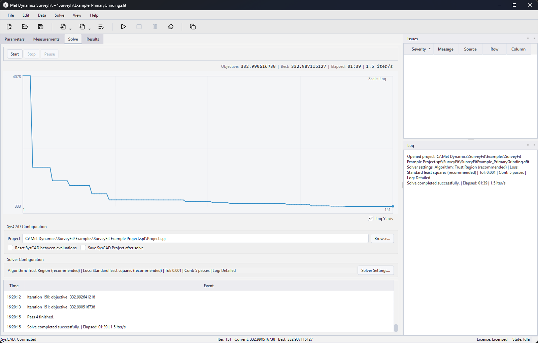Click the eraser clear icon in toolbar
538x343 pixels.
point(171,27)
